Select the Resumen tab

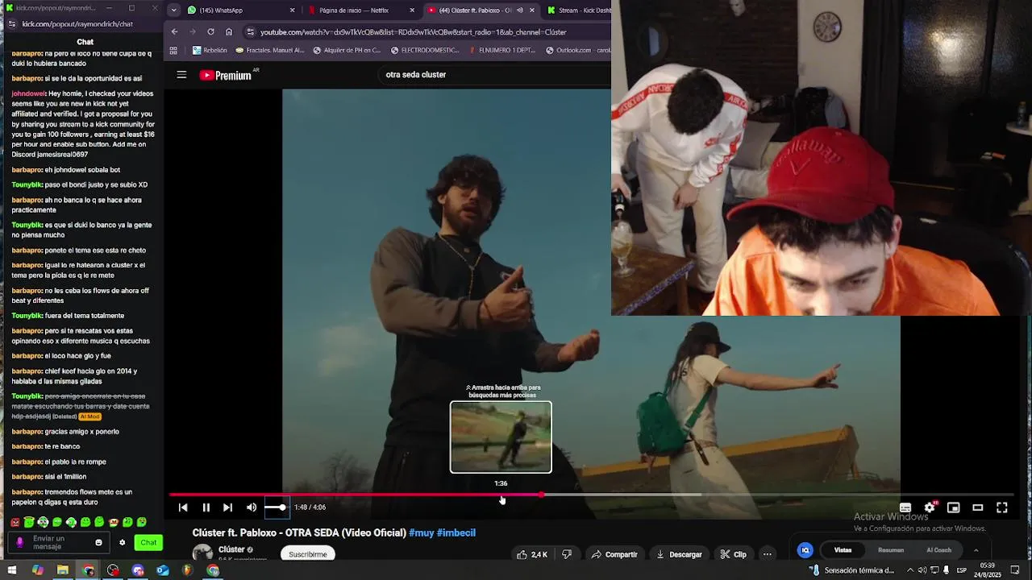click(891, 550)
